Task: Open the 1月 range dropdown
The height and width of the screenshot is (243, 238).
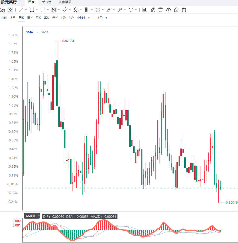Action: [x=102, y=18]
